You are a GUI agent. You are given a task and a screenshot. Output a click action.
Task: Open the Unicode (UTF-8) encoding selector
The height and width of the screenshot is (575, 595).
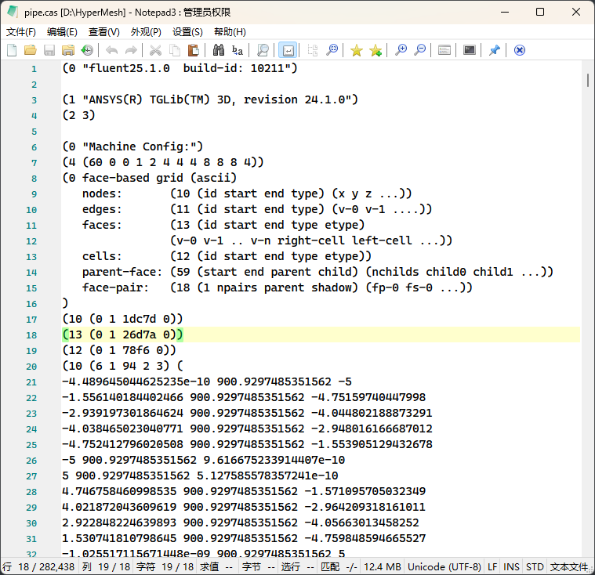click(x=455, y=566)
